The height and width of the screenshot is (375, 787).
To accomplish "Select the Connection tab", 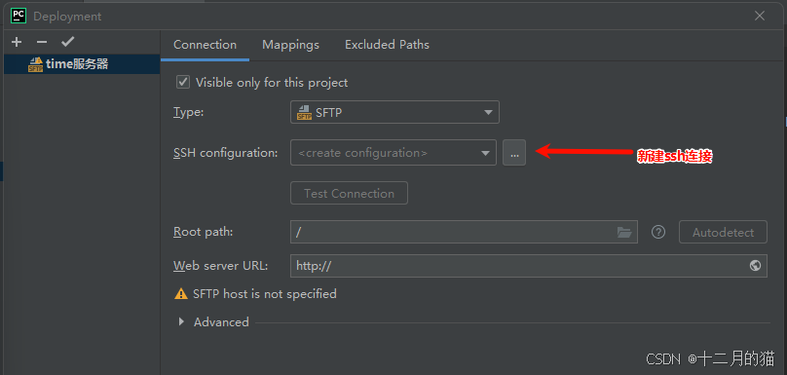I will [x=205, y=45].
